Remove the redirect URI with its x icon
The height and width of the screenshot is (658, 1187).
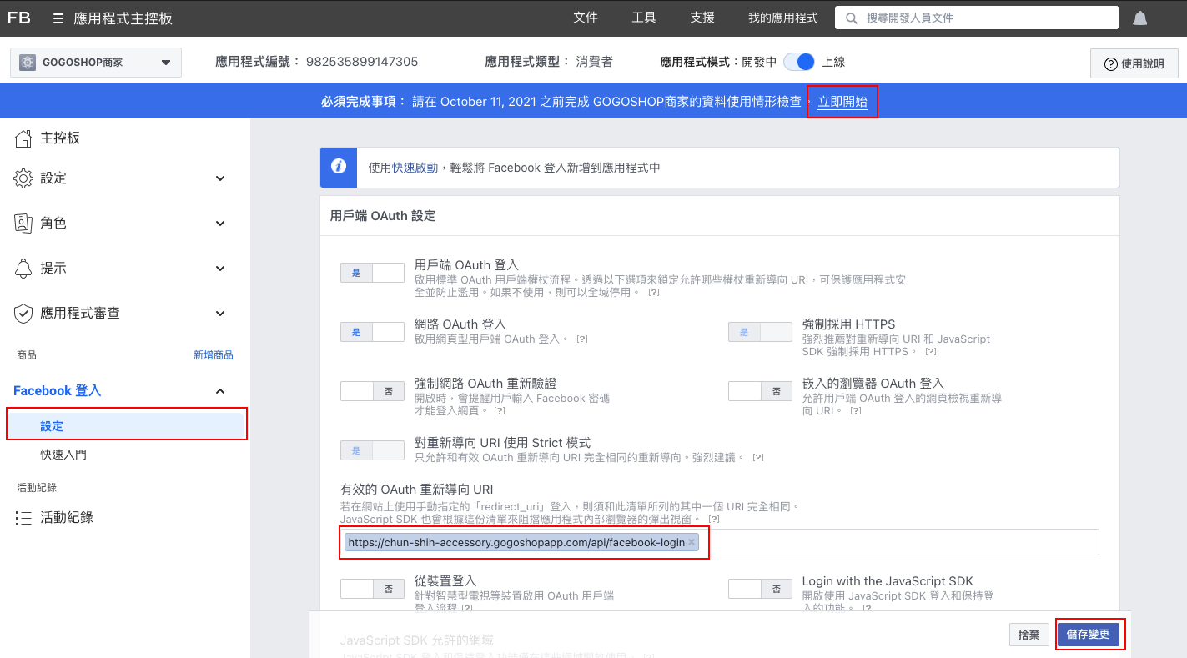(x=692, y=542)
